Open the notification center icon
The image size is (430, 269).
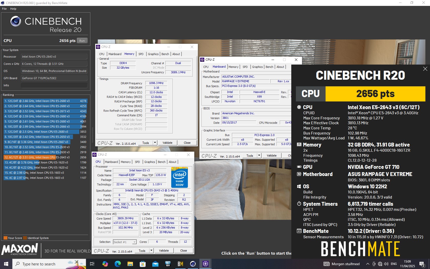422,264
